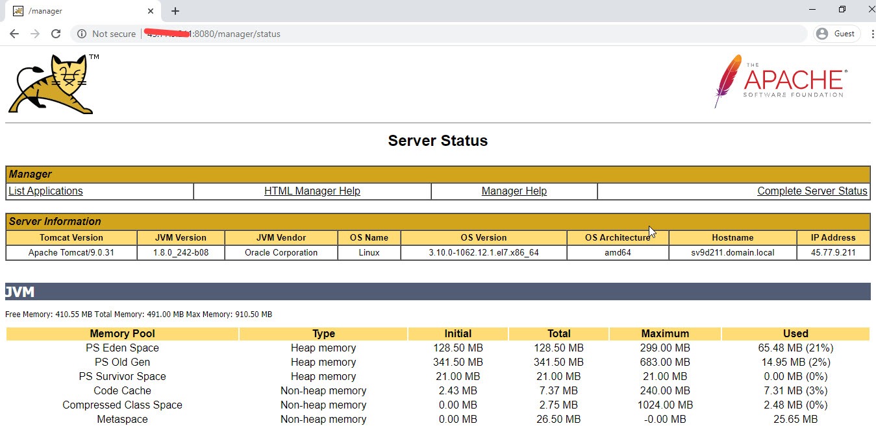Click the Manager section header
The width and height of the screenshot is (876, 428).
[438, 174]
